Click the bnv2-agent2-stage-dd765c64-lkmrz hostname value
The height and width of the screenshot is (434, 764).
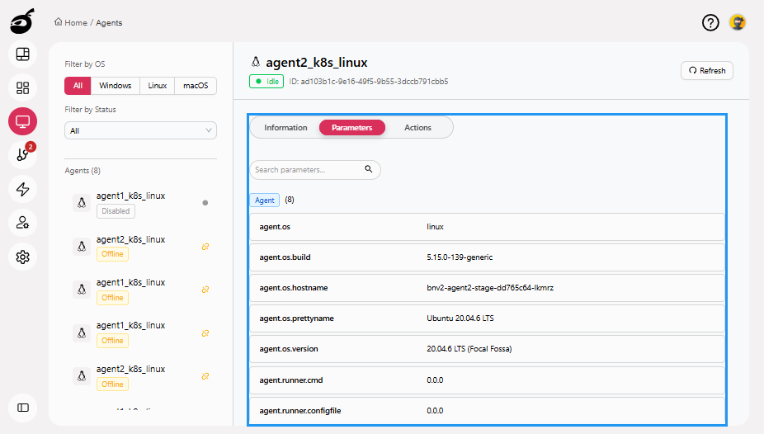pos(490,288)
